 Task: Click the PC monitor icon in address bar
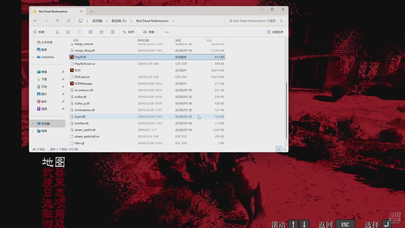tap(80, 21)
